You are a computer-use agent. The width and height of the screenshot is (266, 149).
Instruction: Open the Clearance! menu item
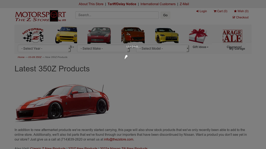[234, 47]
